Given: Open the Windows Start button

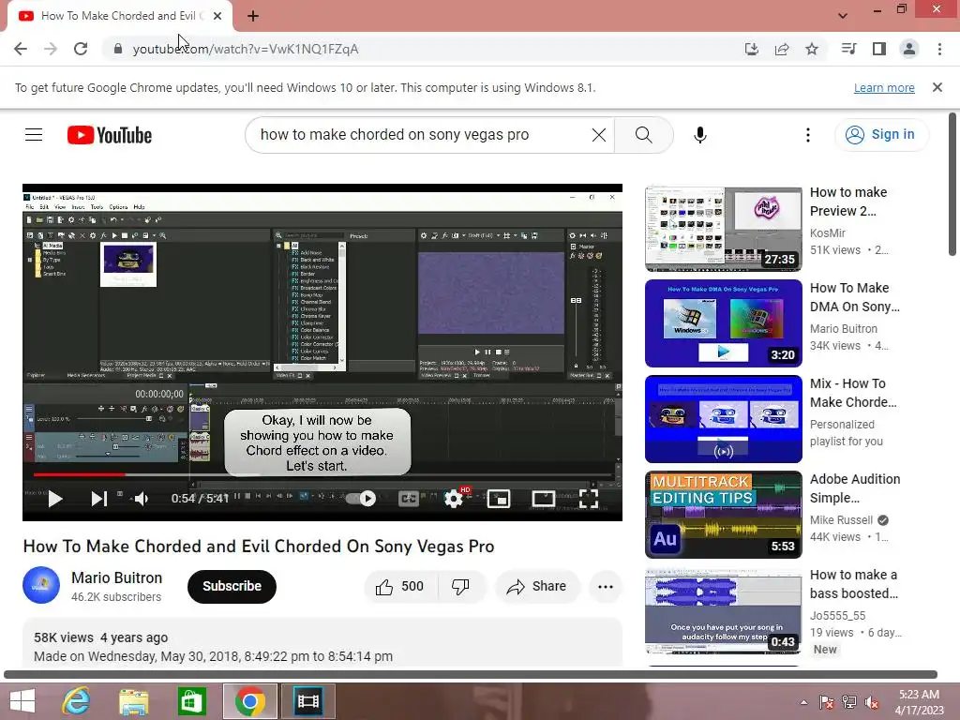Looking at the screenshot, I should [x=22, y=701].
